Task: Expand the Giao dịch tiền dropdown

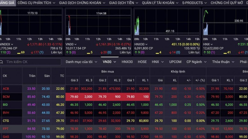Action: click(124, 3)
